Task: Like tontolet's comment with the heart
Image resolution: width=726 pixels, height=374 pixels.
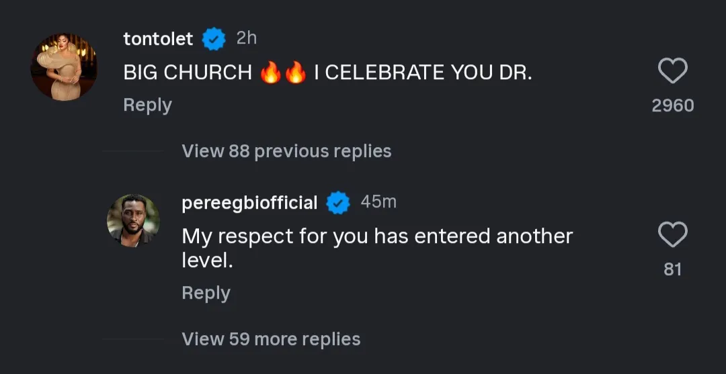Action: 672,71
